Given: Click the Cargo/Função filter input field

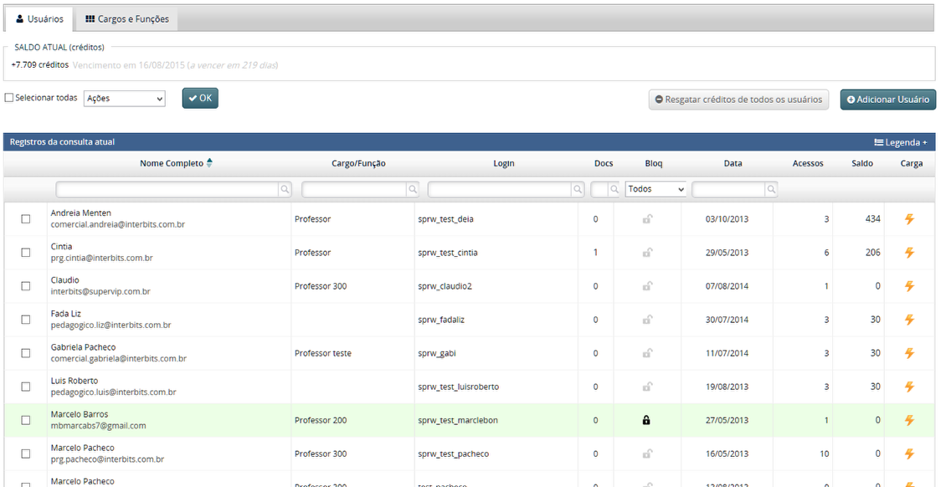Looking at the screenshot, I should [354, 190].
